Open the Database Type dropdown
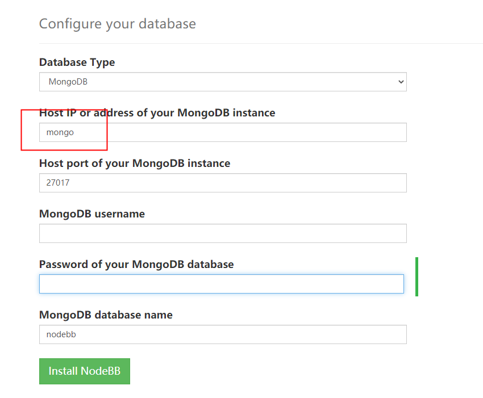483x398 pixels. coord(223,82)
